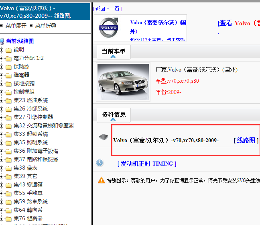Click the folder icon of 電力分配 1:2
The height and width of the screenshot is (225, 260).
(8, 58)
